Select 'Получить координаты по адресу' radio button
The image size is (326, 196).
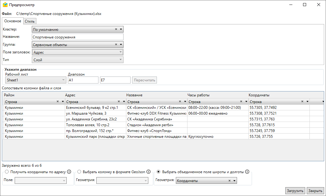[7, 172]
